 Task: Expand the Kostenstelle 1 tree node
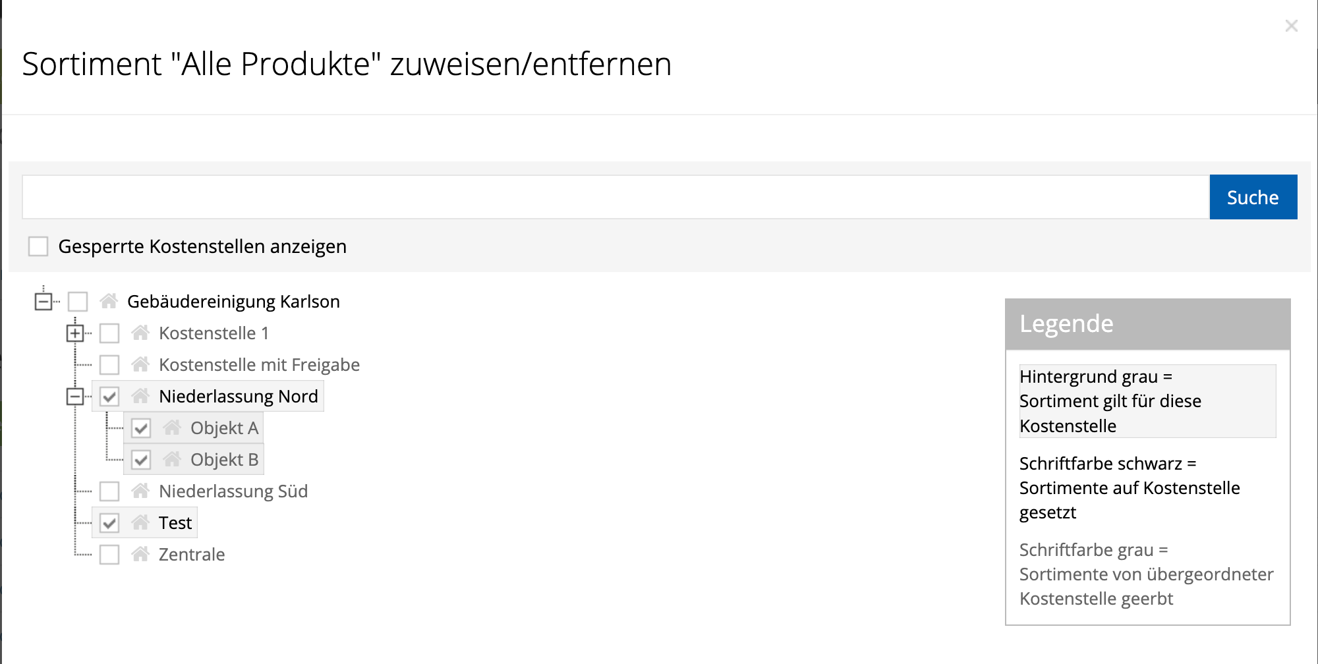[x=75, y=333]
